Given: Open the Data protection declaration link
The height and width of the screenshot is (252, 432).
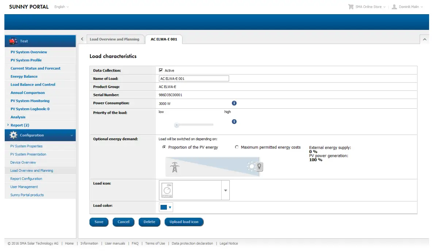Looking at the screenshot, I should click(192, 243).
